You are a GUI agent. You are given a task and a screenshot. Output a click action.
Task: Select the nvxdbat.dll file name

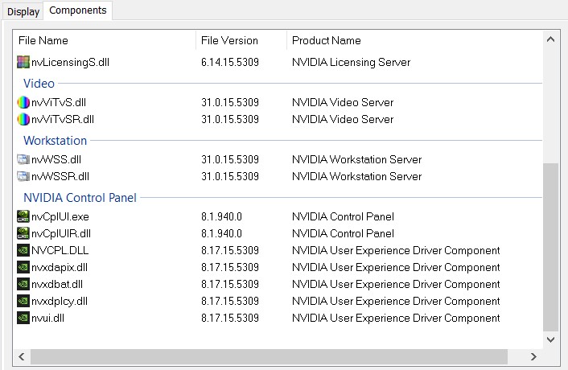57,284
